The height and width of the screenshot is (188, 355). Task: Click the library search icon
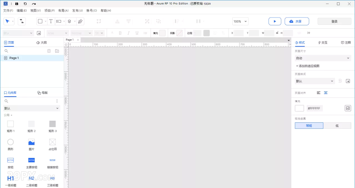pos(6,101)
